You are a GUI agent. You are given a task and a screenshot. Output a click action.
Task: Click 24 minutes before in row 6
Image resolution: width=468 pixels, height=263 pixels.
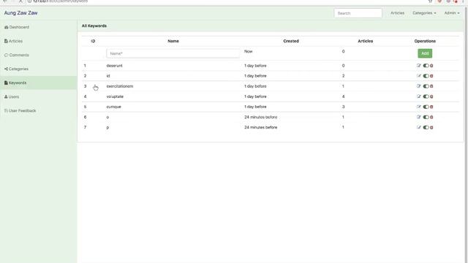click(x=260, y=117)
